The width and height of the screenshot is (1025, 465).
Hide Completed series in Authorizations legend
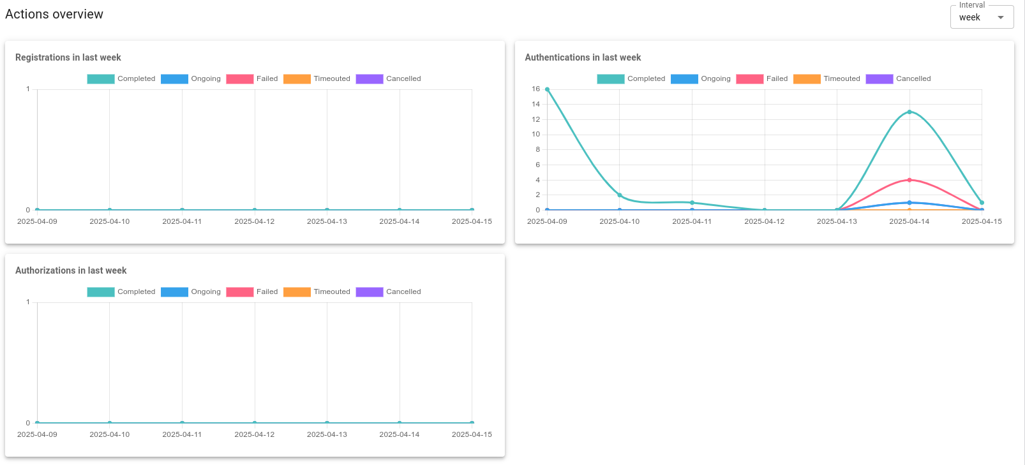coord(101,292)
